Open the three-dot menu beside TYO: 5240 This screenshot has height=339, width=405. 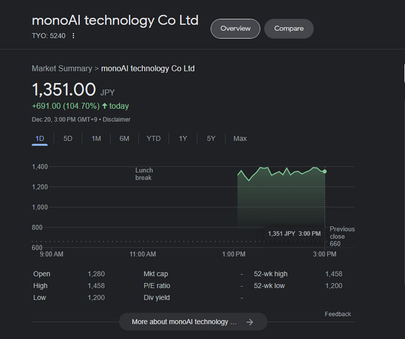pyautogui.click(x=73, y=35)
